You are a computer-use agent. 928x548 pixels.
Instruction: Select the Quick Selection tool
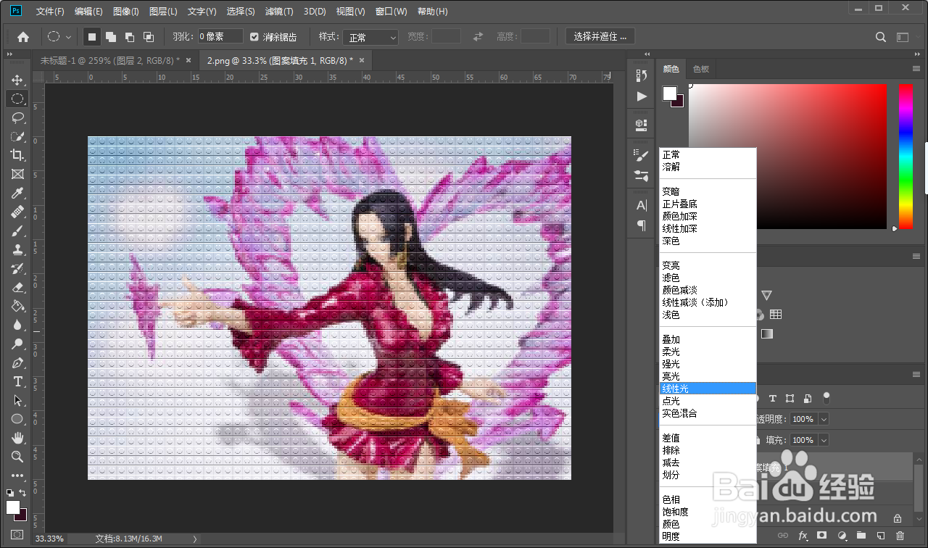(x=17, y=136)
